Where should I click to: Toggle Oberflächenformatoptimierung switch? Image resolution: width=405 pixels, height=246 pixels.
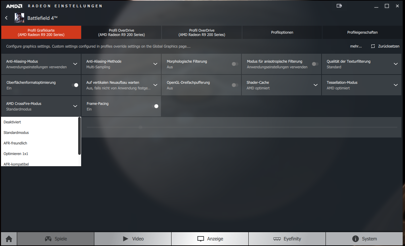coord(75,85)
